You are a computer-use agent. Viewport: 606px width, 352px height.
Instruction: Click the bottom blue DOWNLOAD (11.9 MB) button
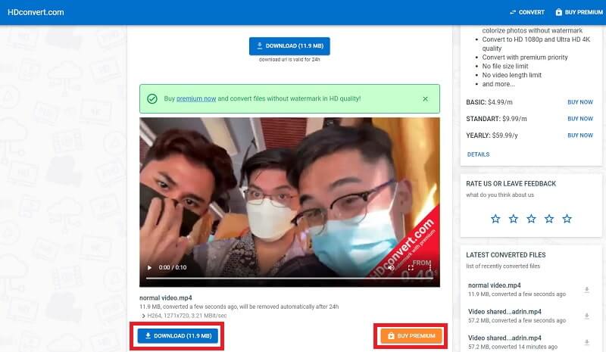177,336
